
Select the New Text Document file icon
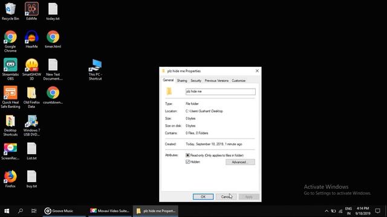click(x=53, y=69)
